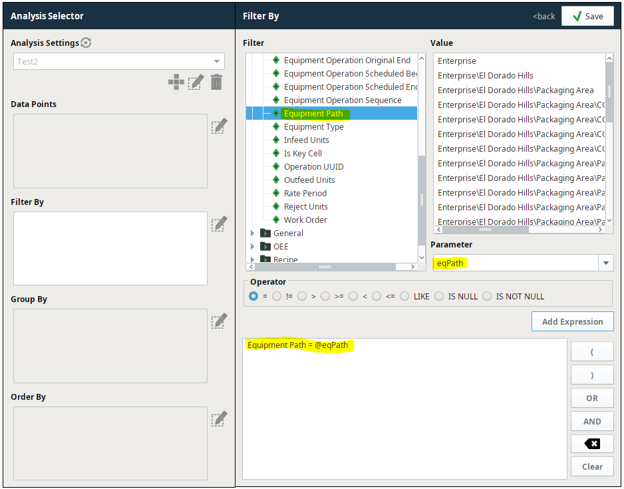Select the IS NOT NULL operator
This screenshot has width=624, height=489.
[487, 297]
